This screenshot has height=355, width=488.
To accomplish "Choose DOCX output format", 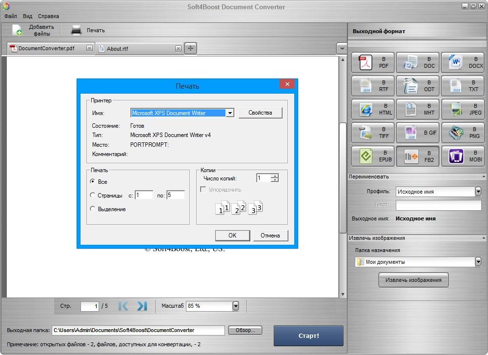I will click(462, 62).
